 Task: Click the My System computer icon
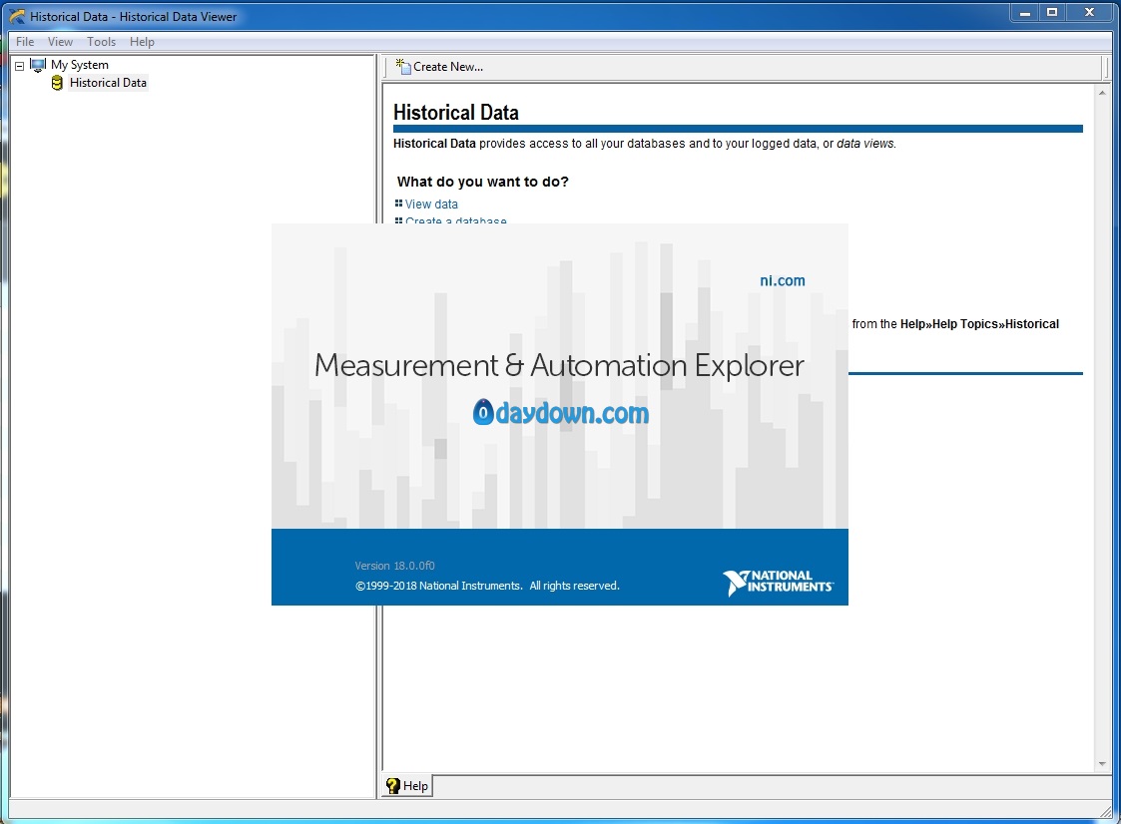click(x=38, y=65)
